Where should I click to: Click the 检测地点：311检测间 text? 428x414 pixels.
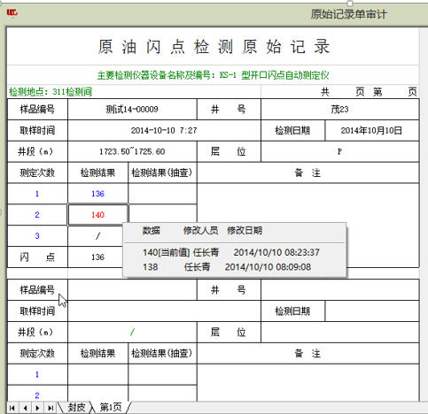(51, 92)
